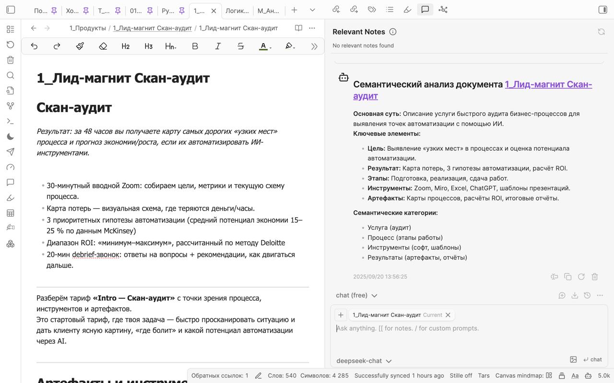The height and width of the screenshot is (383, 614).
Task: Open the outgoing links panel icon
Action: (354, 9)
